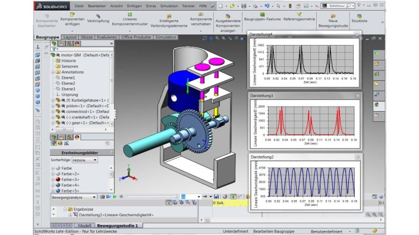419x235 pixels.
Task: Click the new document icon
Action: tap(220, 6)
